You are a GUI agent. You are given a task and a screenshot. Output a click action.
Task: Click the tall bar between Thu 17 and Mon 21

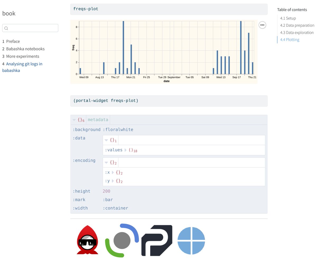coord(123,48)
